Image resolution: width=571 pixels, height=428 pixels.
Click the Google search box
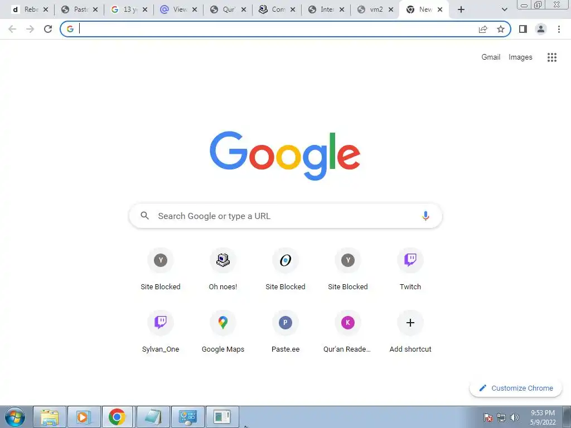point(285,216)
